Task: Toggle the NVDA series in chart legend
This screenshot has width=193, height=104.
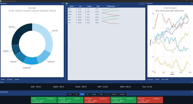Action: click(177, 11)
